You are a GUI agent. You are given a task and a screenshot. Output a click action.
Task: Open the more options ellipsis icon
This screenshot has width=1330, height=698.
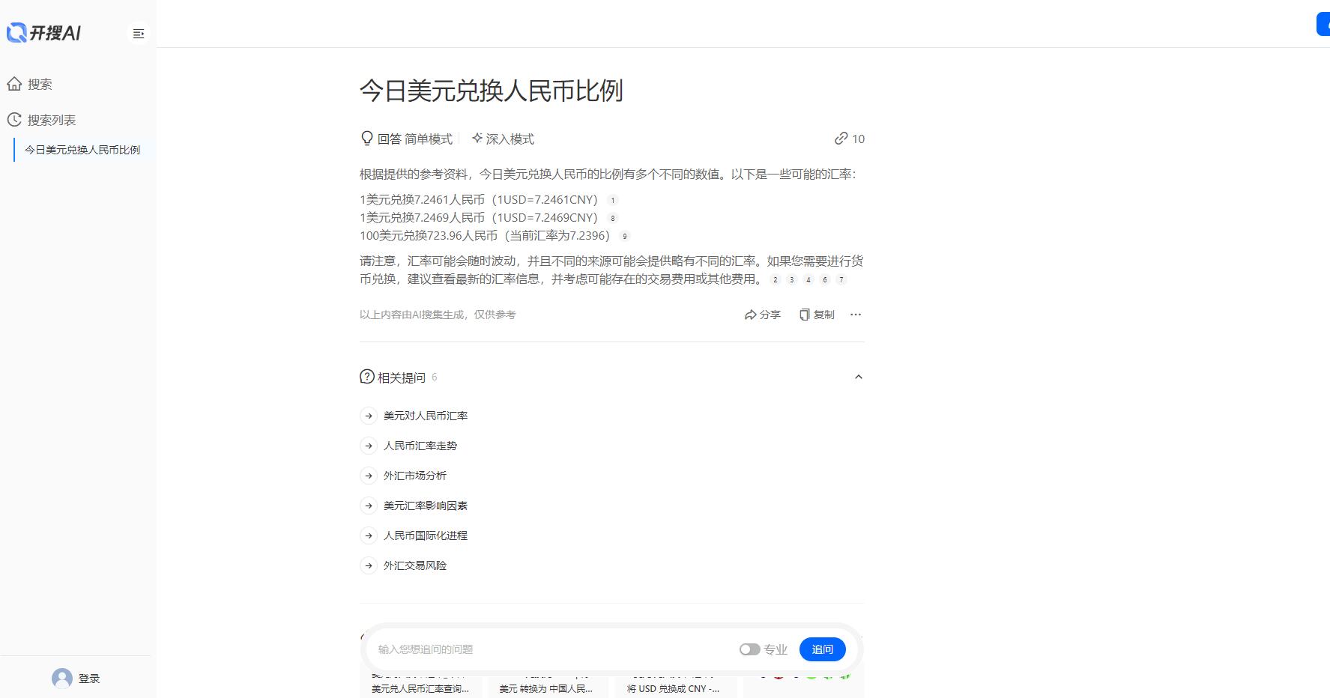pyautogui.click(x=855, y=315)
